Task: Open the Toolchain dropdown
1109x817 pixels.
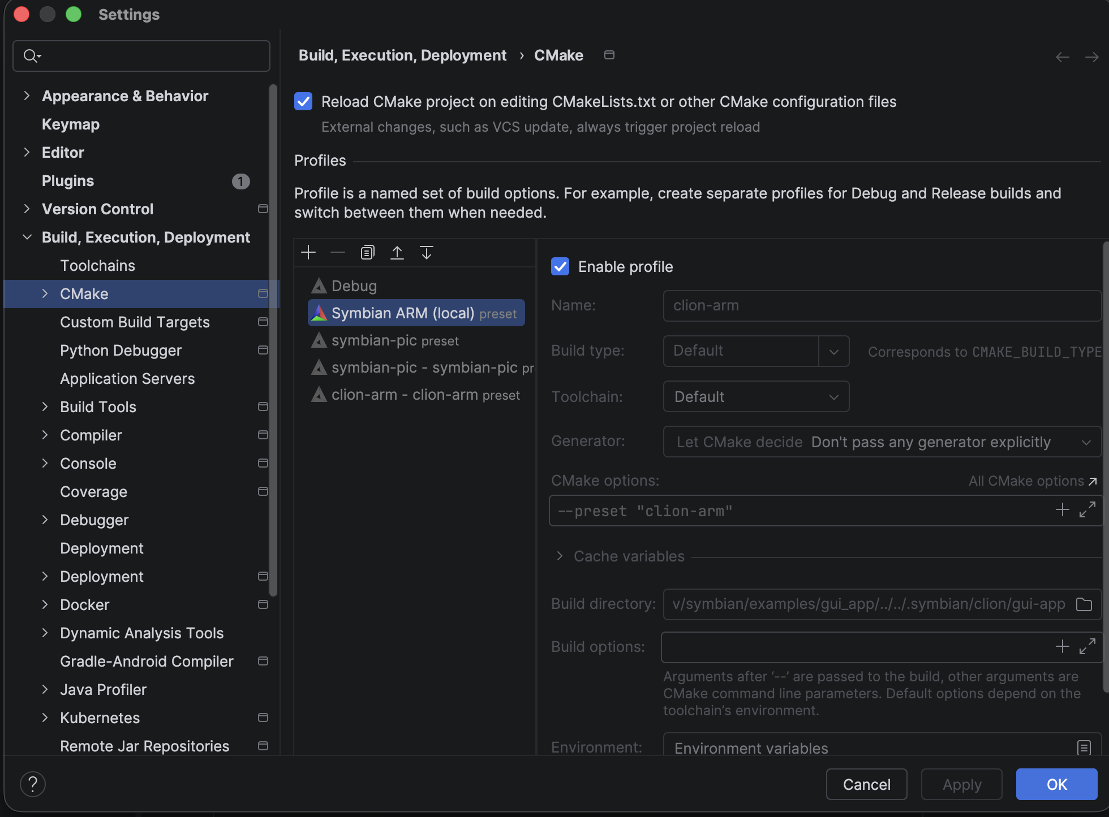Action: 756,396
